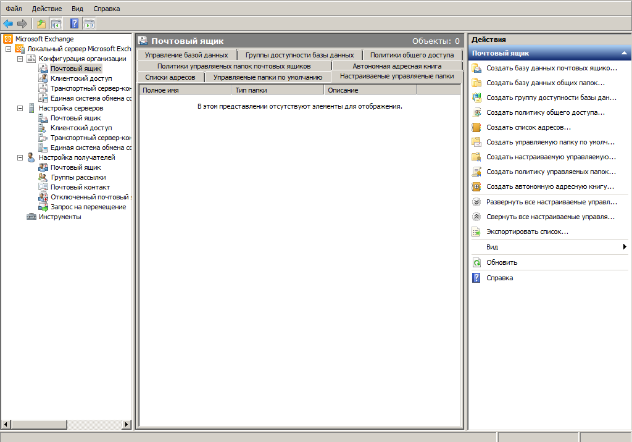Open the Файл menu

pyautogui.click(x=14, y=9)
